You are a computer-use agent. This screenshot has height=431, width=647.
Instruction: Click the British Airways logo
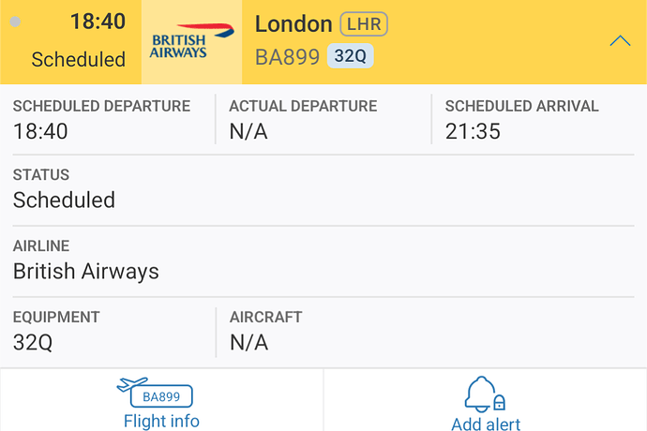coord(191,41)
